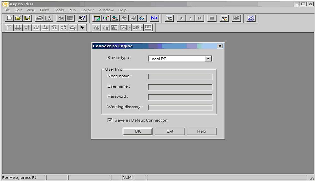Stop the run with the square icon
The height and width of the screenshot is (181, 315).
click(212, 18)
